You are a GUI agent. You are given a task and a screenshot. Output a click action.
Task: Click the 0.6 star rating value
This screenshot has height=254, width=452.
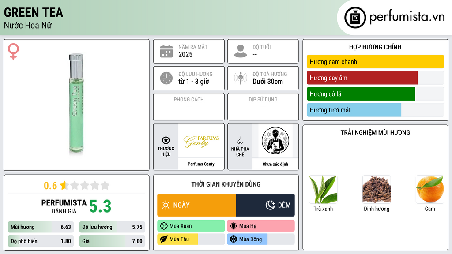pyautogui.click(x=50, y=186)
